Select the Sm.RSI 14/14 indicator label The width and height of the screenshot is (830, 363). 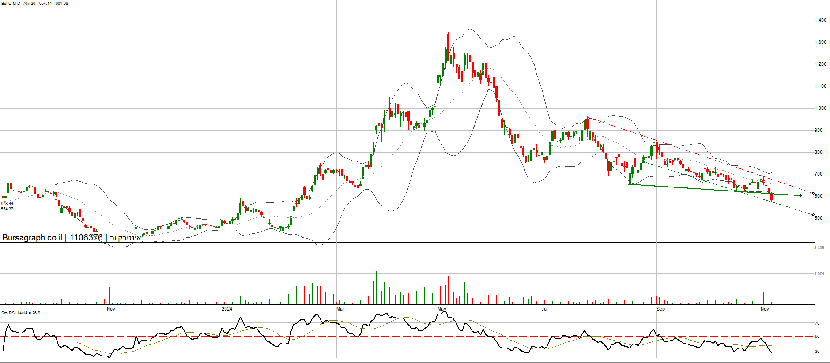21,313
